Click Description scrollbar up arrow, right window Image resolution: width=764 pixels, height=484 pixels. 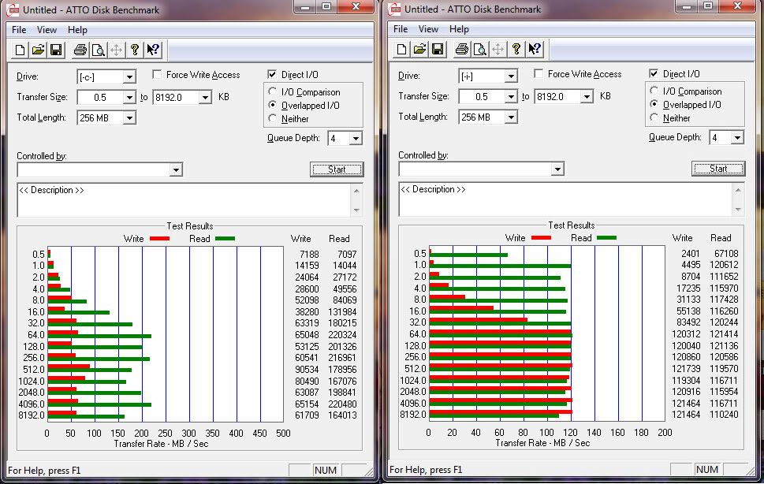pos(738,189)
